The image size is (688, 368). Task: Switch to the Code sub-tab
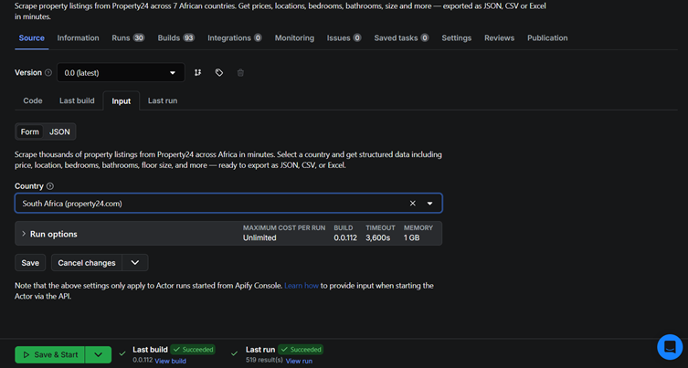click(x=33, y=100)
